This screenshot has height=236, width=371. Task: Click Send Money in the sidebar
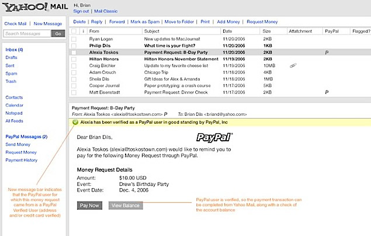tap(18, 144)
